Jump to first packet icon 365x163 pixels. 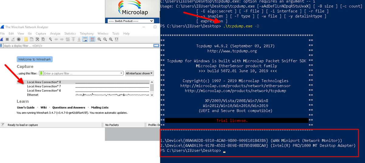pos(73,39)
